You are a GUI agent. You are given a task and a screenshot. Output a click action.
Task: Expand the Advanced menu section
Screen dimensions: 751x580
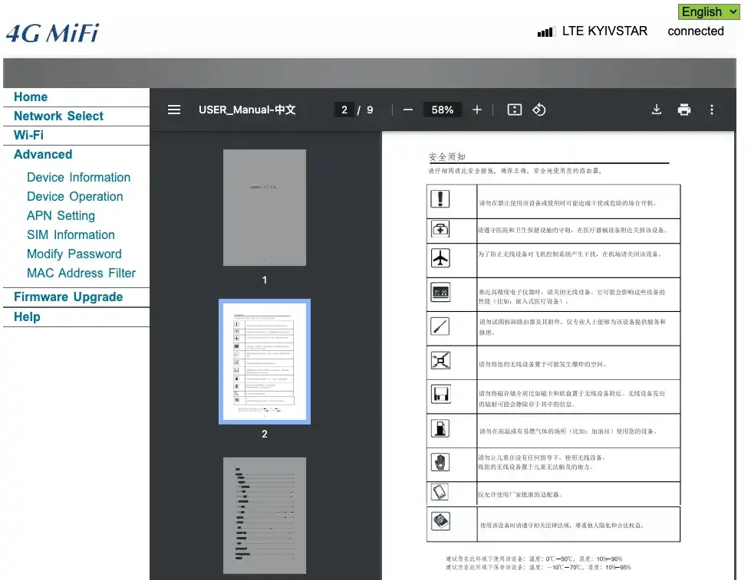point(42,154)
